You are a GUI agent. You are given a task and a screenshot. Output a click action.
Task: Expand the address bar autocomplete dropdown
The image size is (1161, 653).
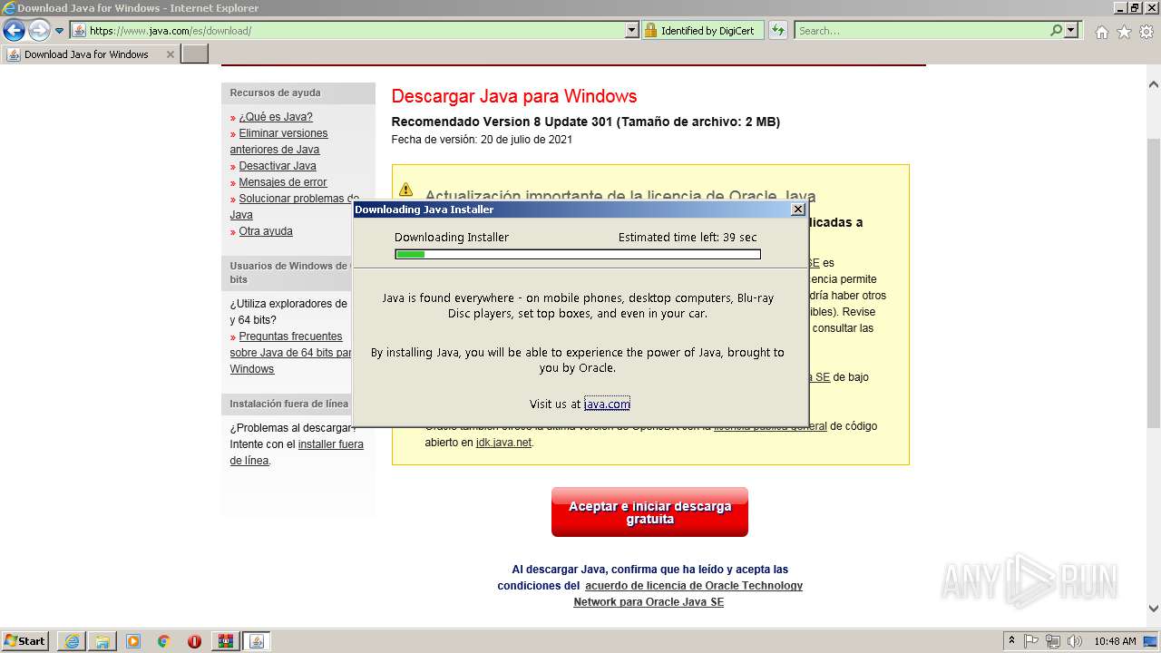(x=632, y=30)
